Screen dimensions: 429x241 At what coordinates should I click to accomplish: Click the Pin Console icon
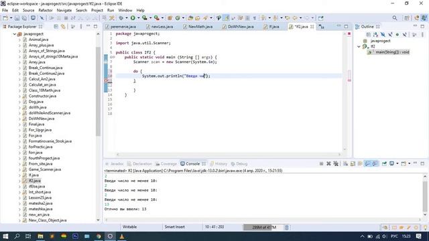click(384, 163)
